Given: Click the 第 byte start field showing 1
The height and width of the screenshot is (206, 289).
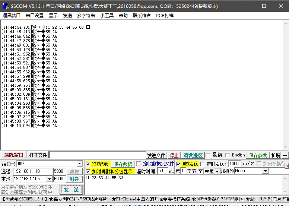Looking at the screenshot, I should pyautogui.click(x=183, y=171).
